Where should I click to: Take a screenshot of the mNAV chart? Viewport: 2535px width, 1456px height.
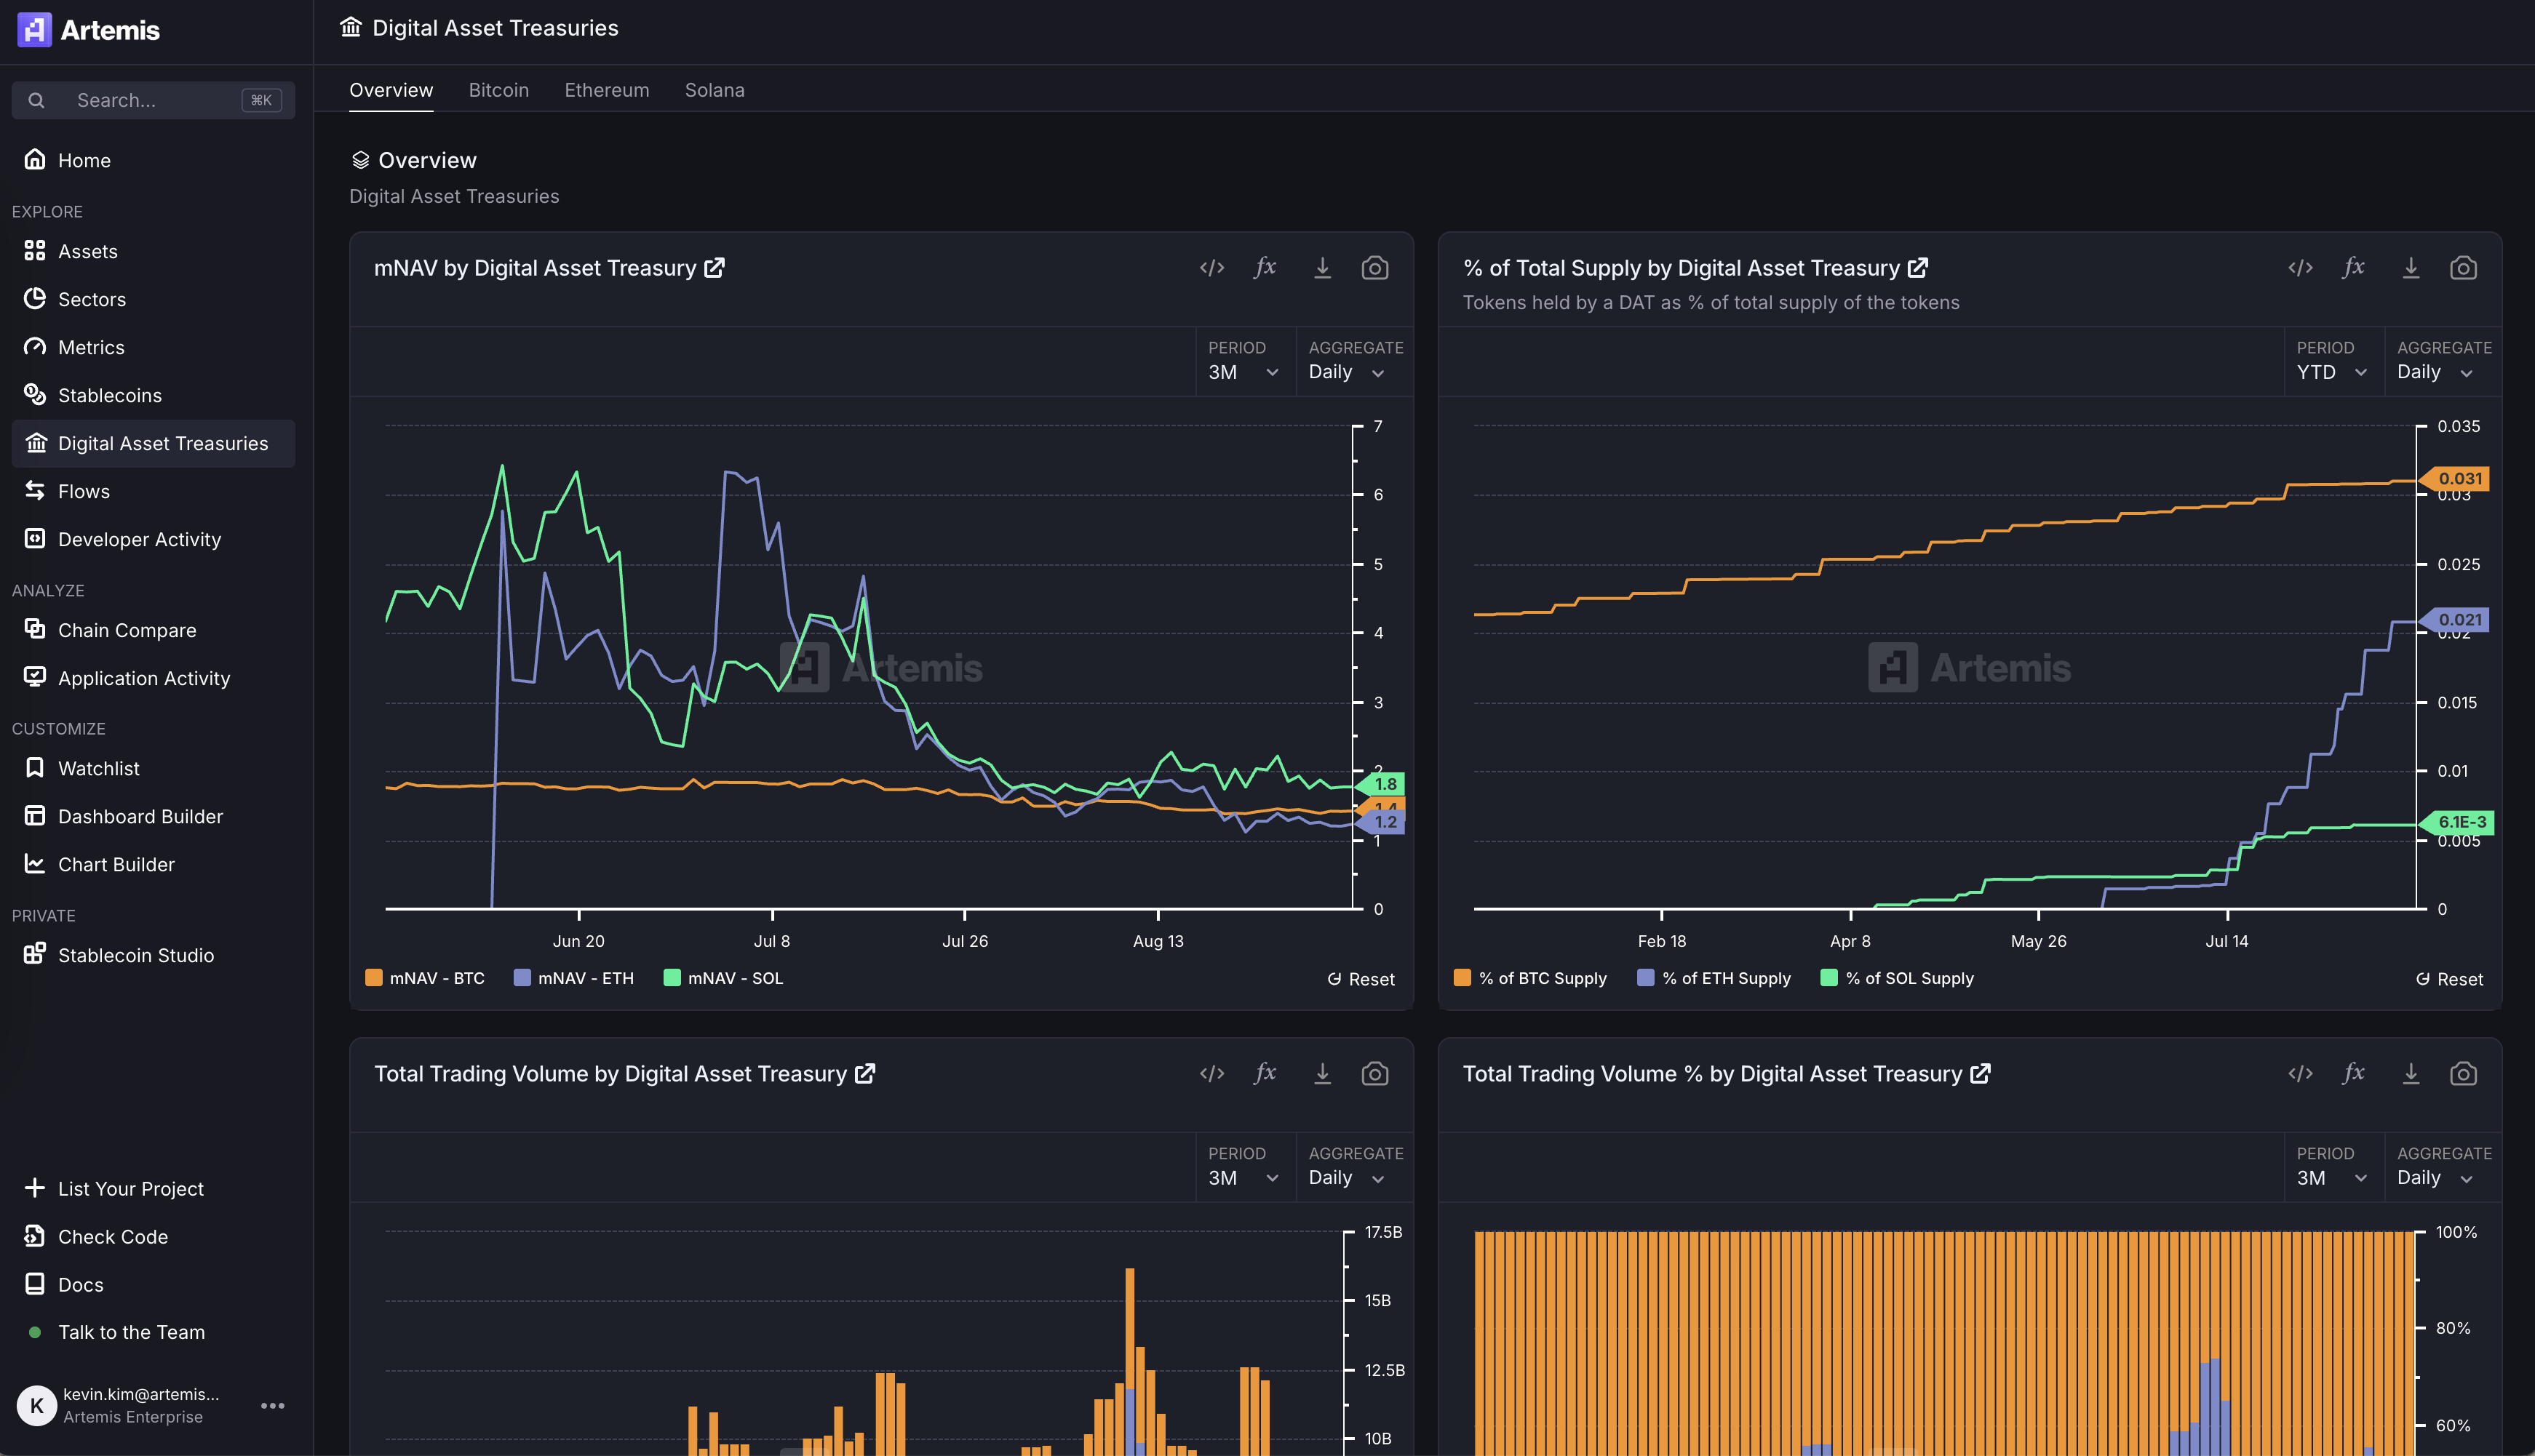click(x=1374, y=268)
